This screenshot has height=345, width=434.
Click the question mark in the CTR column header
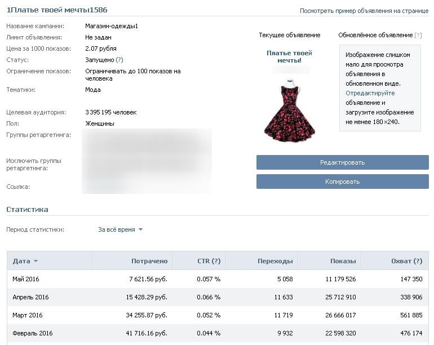[x=216, y=261]
